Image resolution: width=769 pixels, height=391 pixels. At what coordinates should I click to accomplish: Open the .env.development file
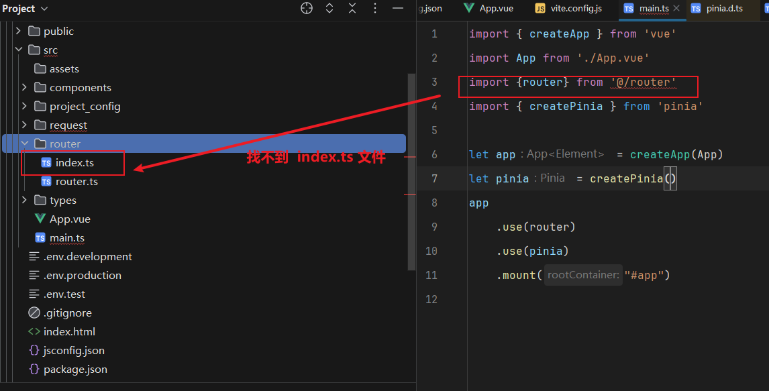tap(88, 256)
